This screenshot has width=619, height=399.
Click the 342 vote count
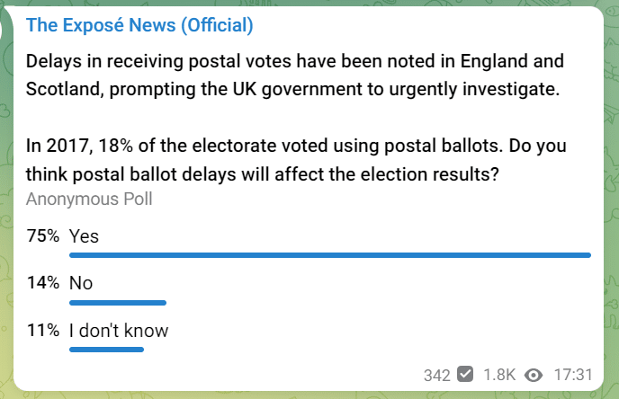(436, 376)
